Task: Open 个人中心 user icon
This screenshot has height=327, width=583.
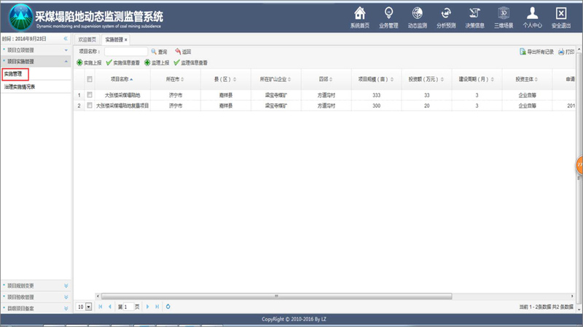Action: point(532,14)
